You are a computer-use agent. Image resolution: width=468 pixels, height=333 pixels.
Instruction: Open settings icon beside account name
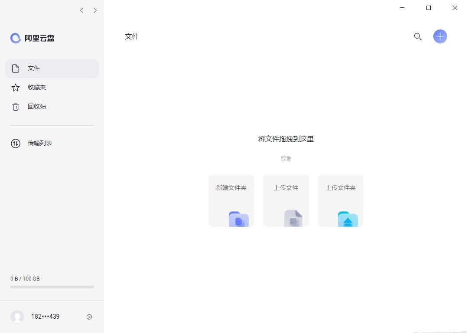[x=89, y=317]
